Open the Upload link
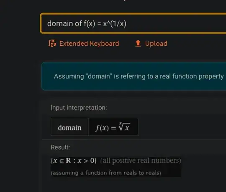 (x=151, y=43)
